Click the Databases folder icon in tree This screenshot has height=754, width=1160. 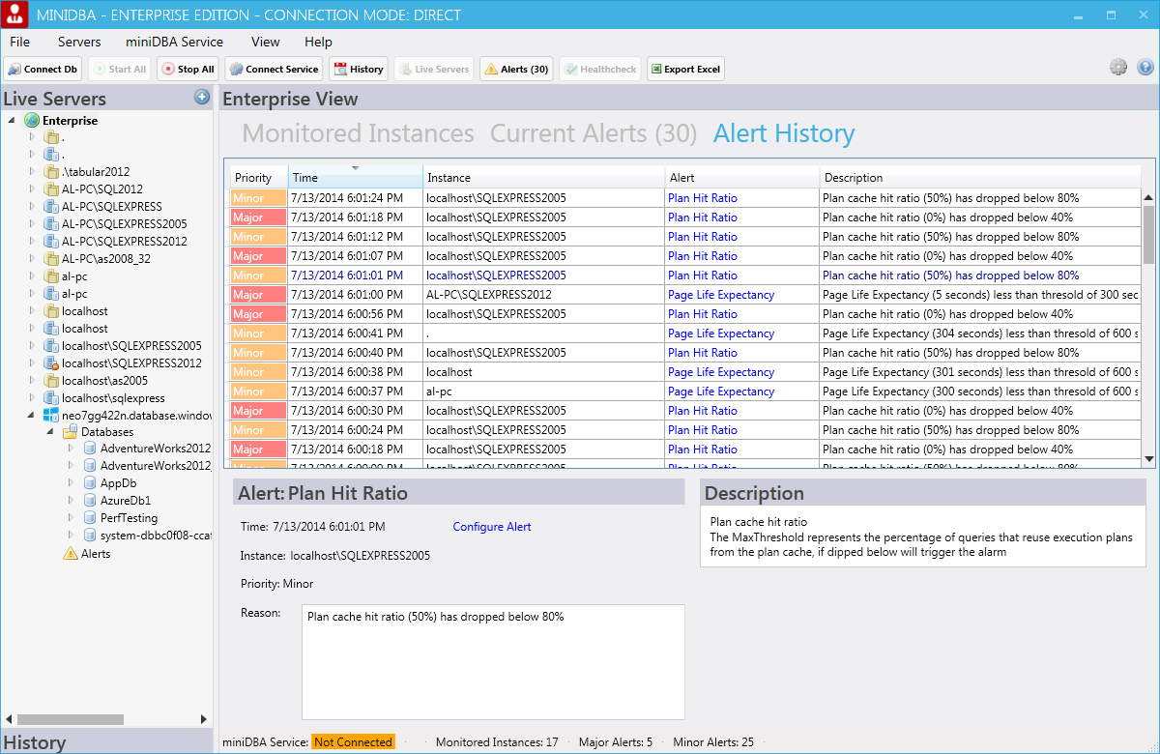point(70,432)
